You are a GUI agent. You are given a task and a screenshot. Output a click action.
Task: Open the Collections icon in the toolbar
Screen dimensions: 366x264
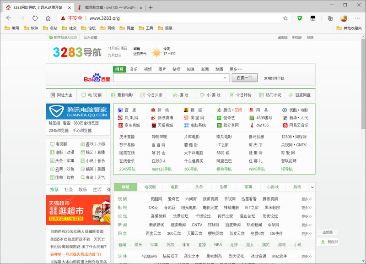tap(330, 18)
